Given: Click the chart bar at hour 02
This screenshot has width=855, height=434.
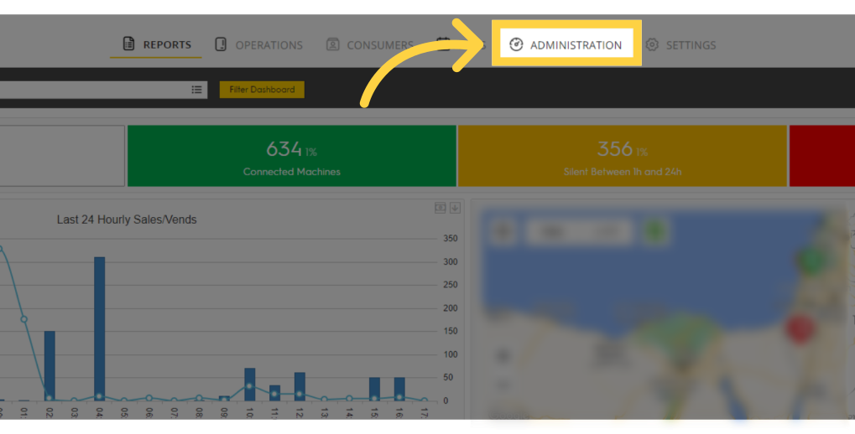Looking at the screenshot, I should 50,366.
